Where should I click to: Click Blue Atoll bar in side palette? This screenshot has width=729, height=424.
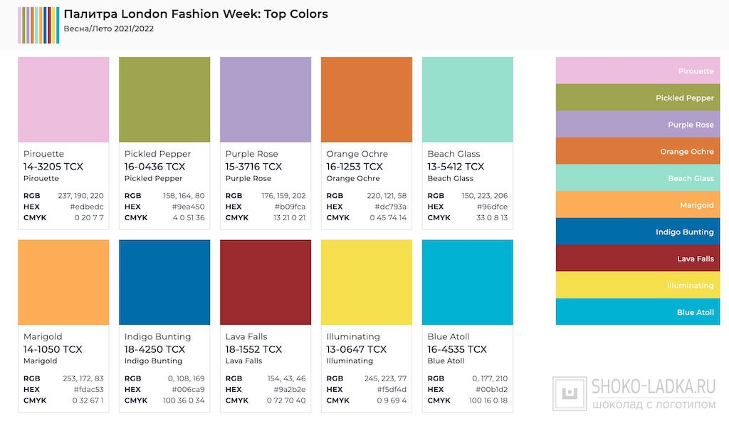coord(638,312)
